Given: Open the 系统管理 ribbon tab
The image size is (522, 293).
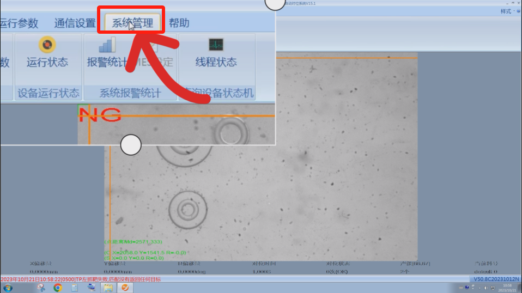Looking at the screenshot, I should pos(132,23).
